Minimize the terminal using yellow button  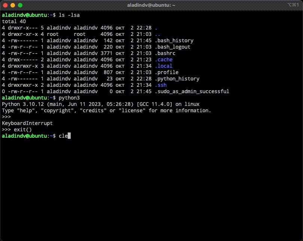click(13, 5)
